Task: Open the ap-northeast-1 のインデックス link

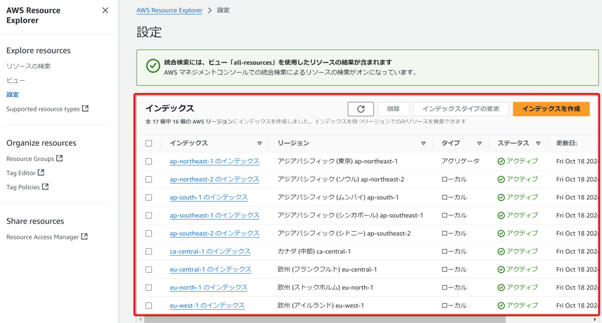Action: tap(215, 161)
